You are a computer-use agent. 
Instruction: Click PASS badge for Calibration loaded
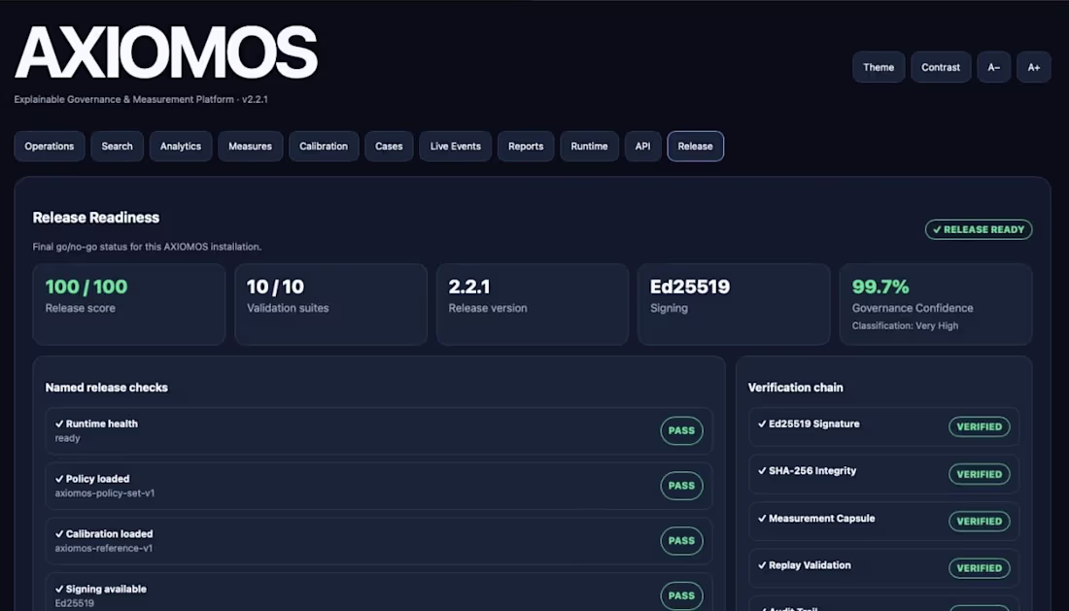[x=682, y=541]
